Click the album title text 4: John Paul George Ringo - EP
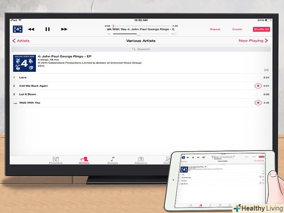 (x=65, y=56)
